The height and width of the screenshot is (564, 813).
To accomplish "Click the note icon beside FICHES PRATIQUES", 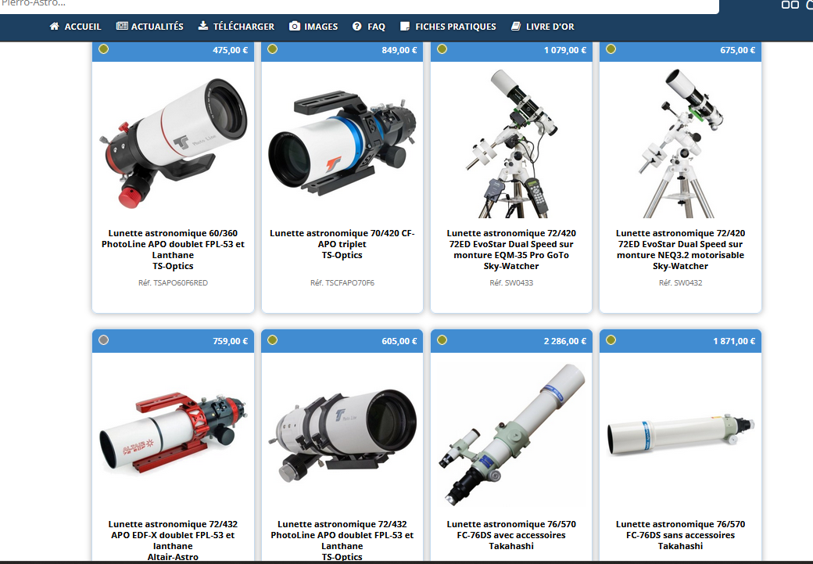I will (x=405, y=26).
